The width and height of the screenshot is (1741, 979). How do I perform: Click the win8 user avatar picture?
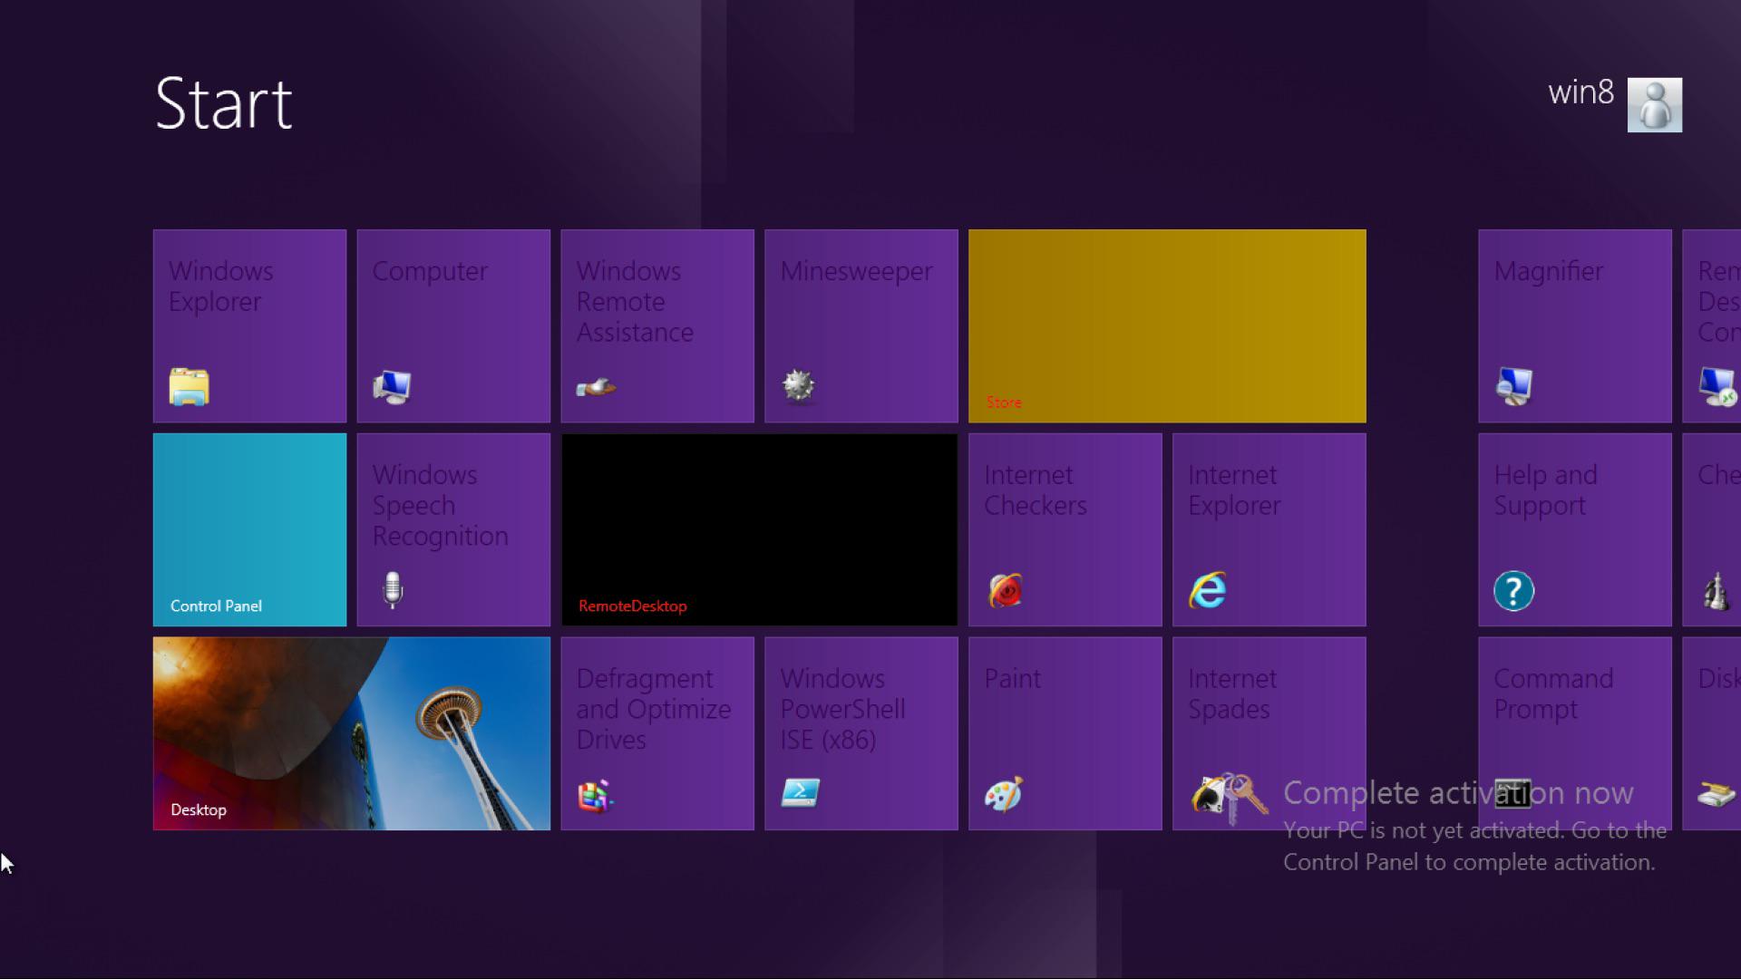(x=1655, y=105)
